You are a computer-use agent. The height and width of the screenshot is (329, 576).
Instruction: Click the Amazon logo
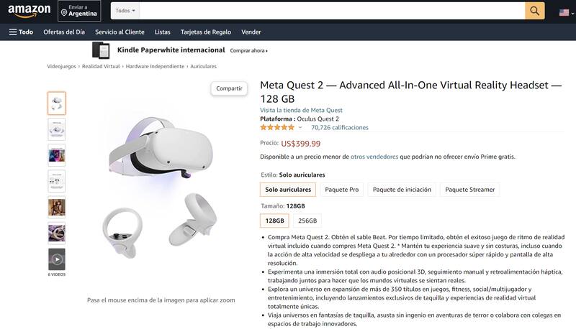[29, 11]
